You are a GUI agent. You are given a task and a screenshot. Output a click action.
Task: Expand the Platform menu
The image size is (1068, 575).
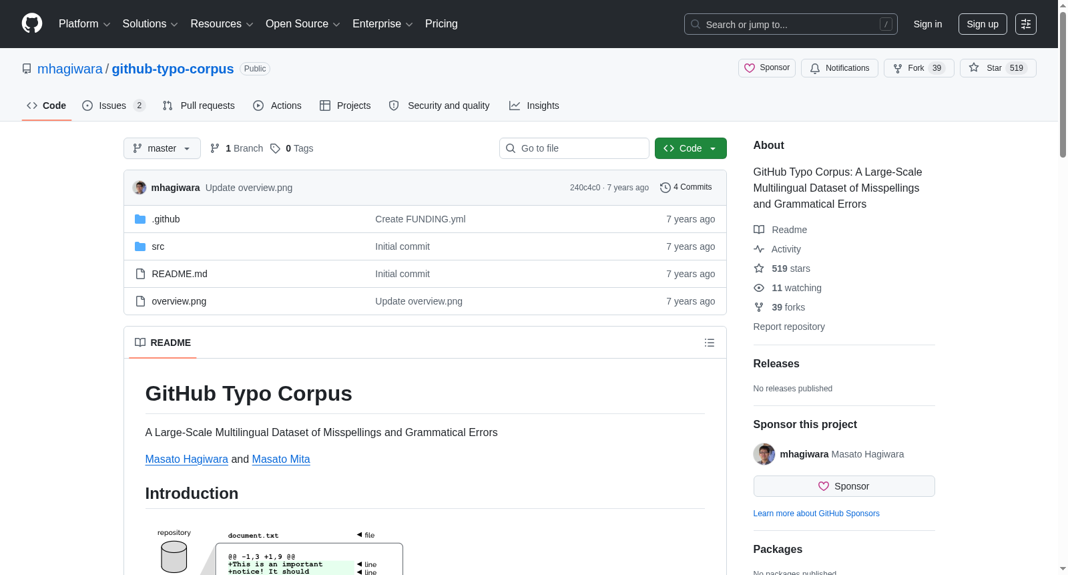tap(84, 24)
